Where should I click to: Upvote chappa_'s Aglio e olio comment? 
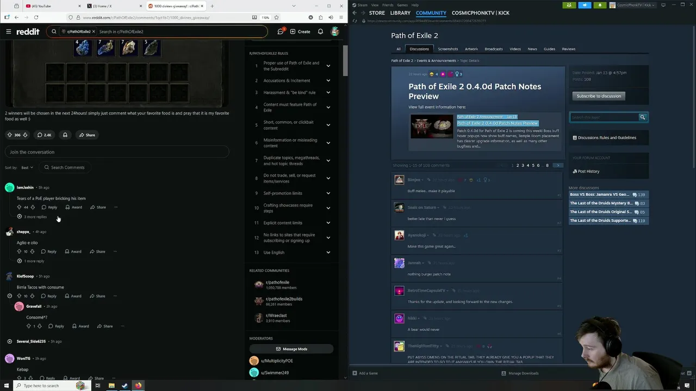click(x=19, y=251)
